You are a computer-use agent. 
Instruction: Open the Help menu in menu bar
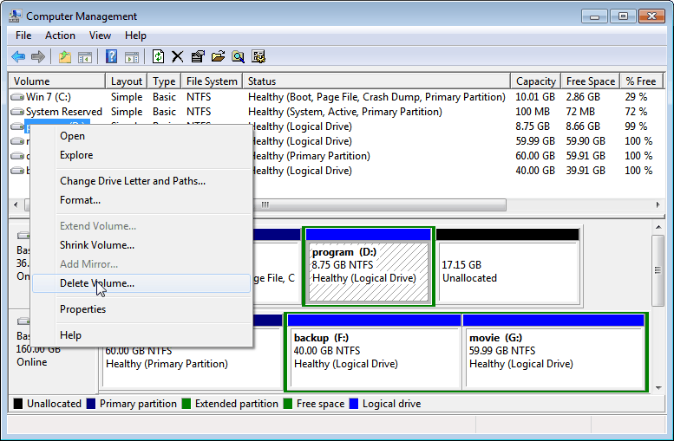point(136,36)
